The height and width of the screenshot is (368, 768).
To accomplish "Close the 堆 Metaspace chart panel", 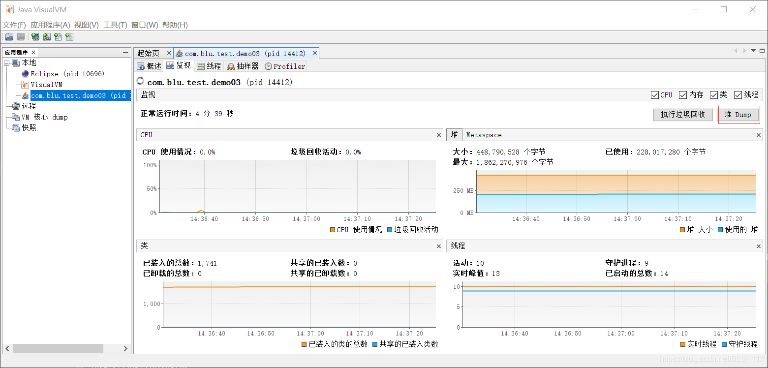I will click(759, 135).
